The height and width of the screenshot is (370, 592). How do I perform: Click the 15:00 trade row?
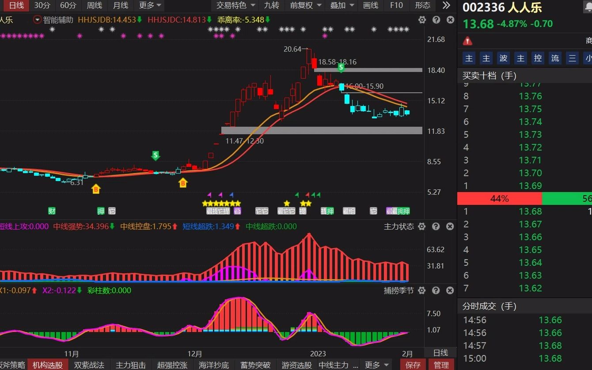(524, 359)
